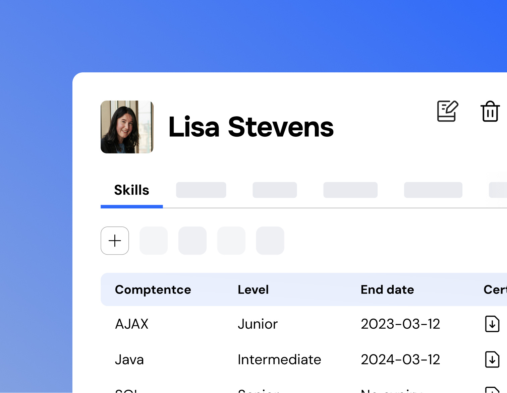Viewport: 507px width, 393px height.
Task: Click the 2023-03-12 end date
Action: point(400,324)
